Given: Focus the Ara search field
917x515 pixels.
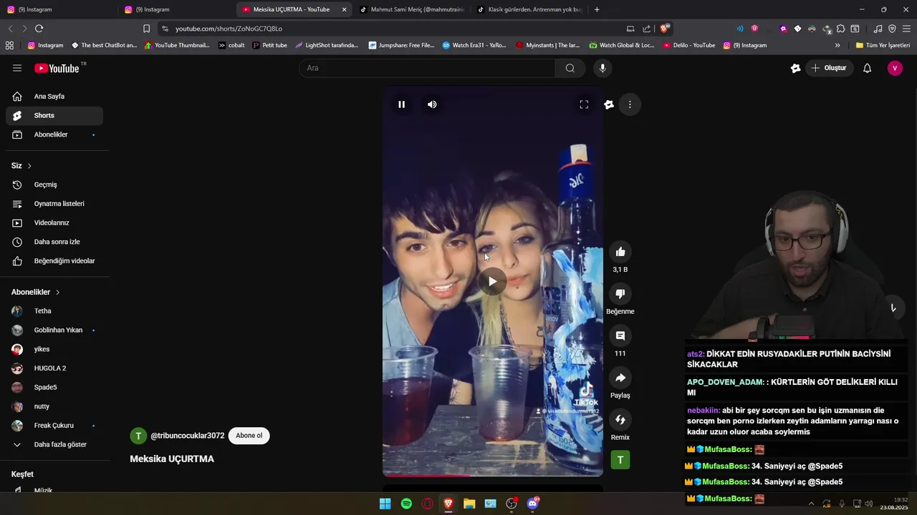Looking at the screenshot, I should [x=428, y=68].
